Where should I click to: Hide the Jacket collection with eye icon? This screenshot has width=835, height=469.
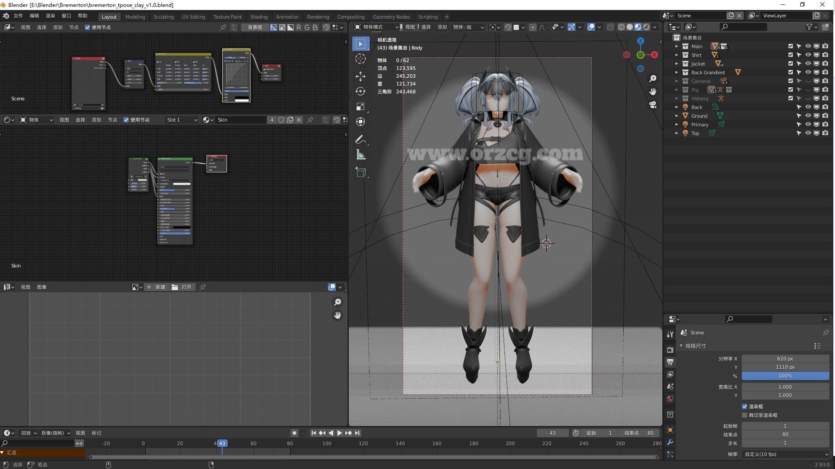pyautogui.click(x=808, y=63)
